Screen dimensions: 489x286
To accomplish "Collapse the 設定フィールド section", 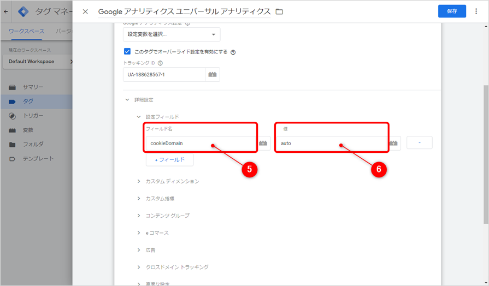I will pyautogui.click(x=139, y=117).
